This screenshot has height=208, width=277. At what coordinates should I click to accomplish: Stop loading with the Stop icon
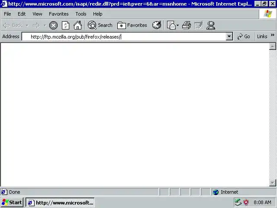(53, 26)
